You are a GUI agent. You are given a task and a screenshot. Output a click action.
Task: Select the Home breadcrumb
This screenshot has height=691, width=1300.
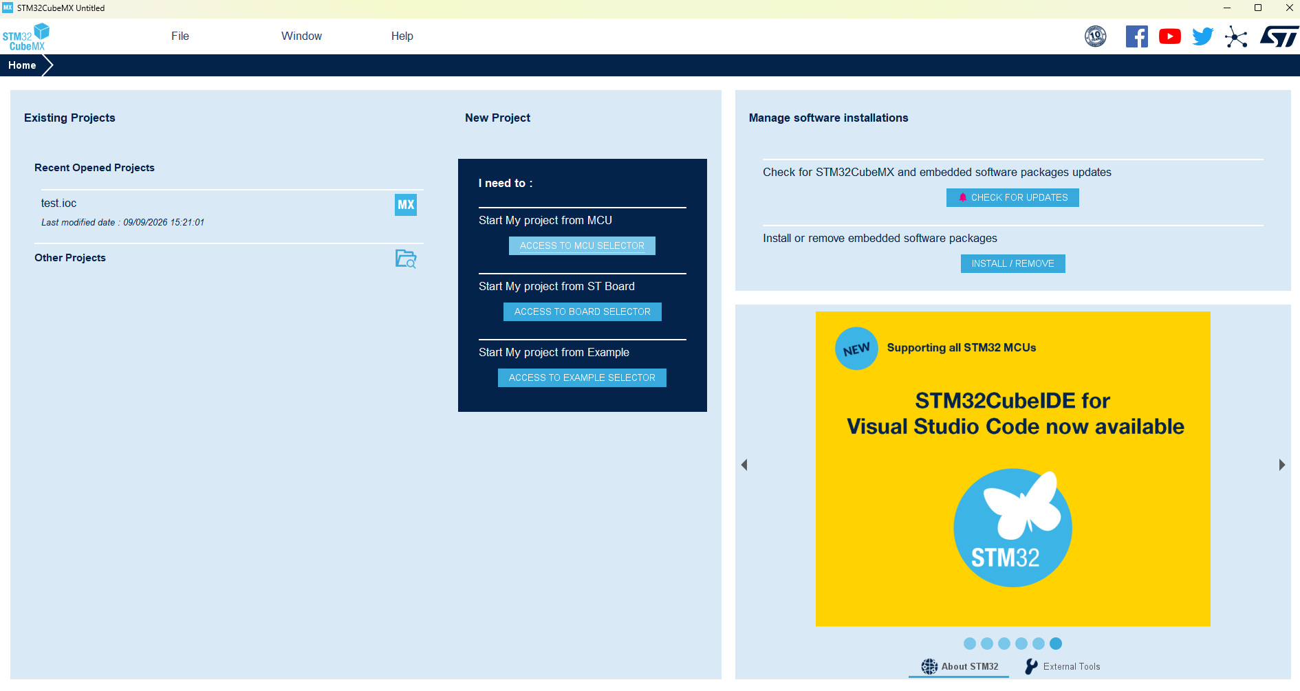coord(22,65)
